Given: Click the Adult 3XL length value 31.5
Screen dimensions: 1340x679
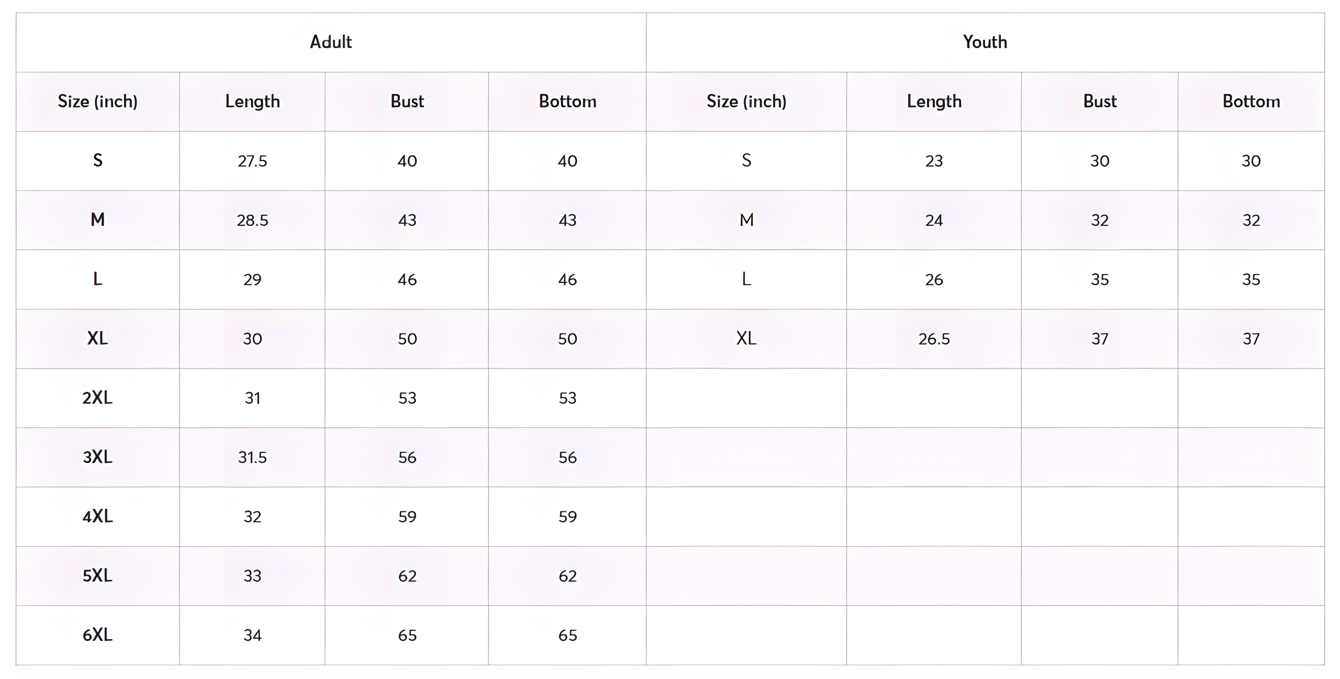Looking at the screenshot, I should [252, 458].
